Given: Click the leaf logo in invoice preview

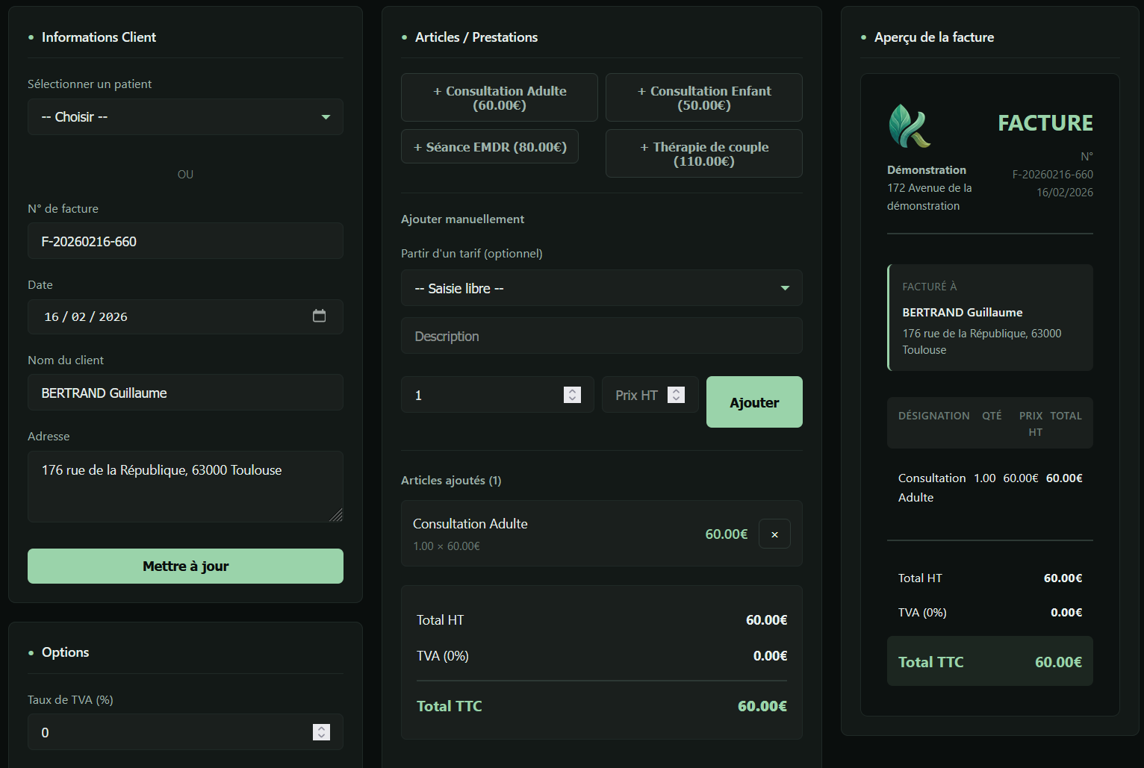Looking at the screenshot, I should point(909,126).
